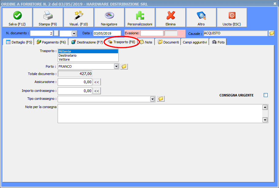
Task: Print with the Stampa (F9) button
Action: (x=48, y=17)
